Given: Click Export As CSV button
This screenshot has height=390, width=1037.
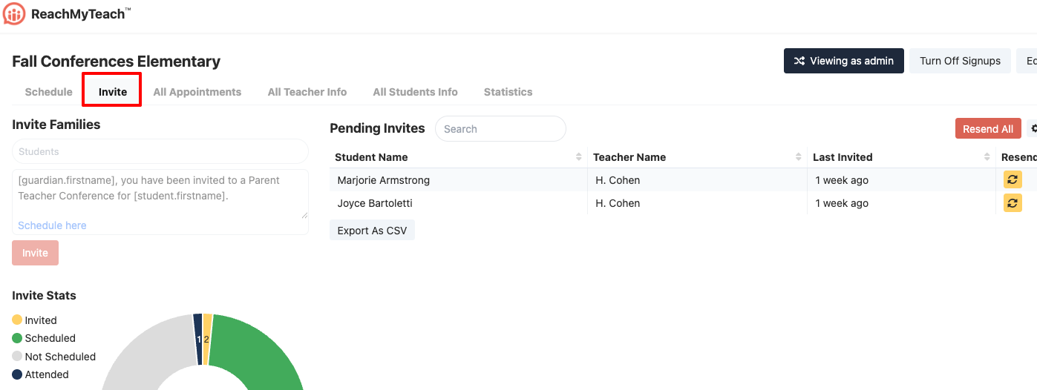Looking at the screenshot, I should click(x=372, y=231).
